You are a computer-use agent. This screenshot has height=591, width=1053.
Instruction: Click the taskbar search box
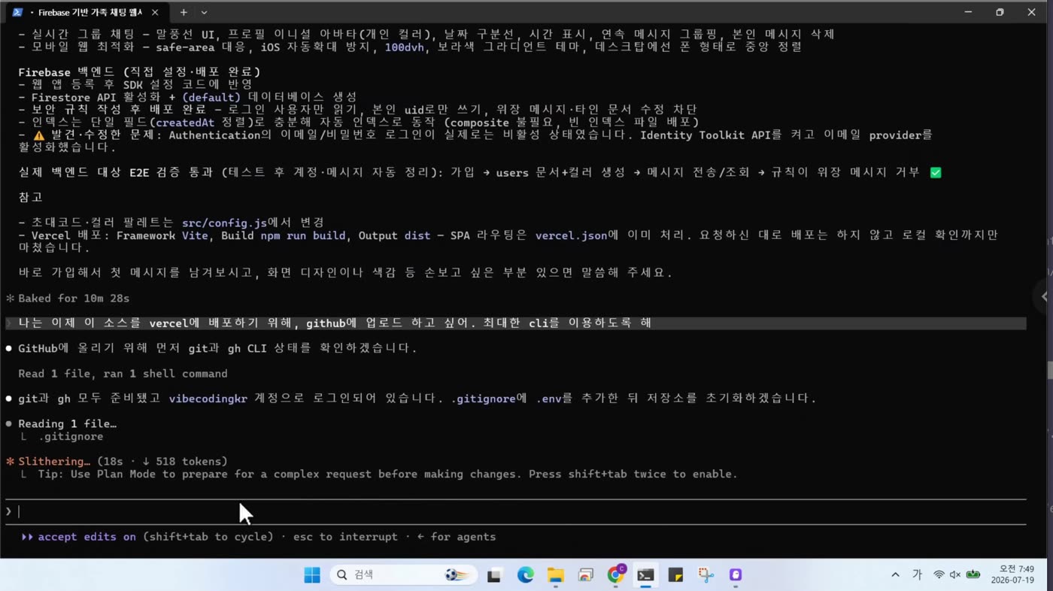(x=404, y=575)
